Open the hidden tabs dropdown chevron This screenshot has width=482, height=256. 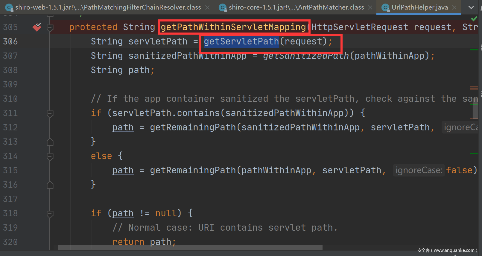pos(471,7)
